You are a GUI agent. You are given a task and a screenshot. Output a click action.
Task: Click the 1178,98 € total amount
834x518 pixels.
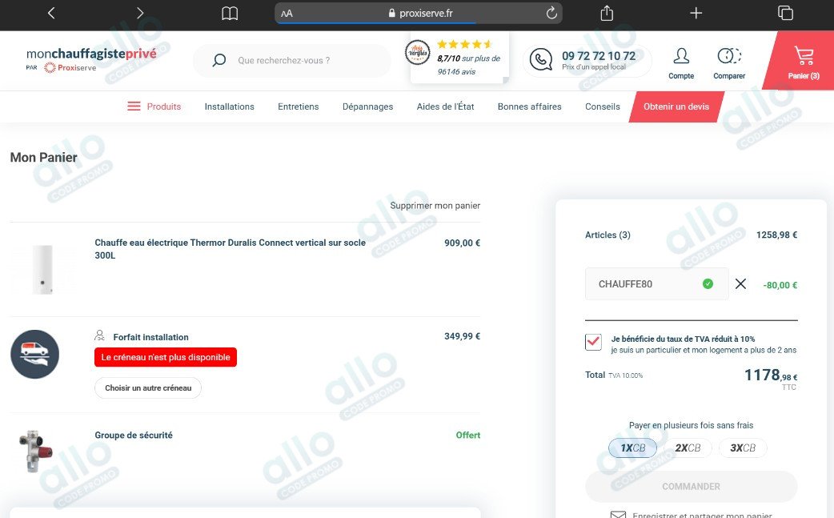(771, 375)
